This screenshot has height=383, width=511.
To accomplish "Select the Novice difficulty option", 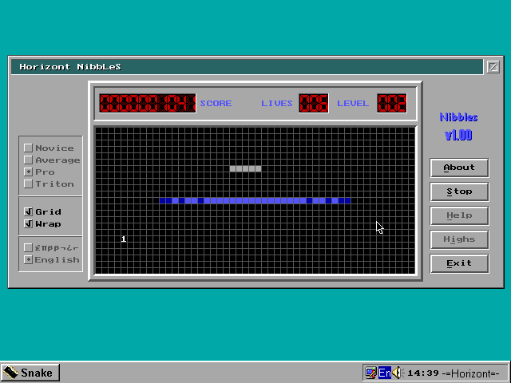I will pyautogui.click(x=29, y=148).
